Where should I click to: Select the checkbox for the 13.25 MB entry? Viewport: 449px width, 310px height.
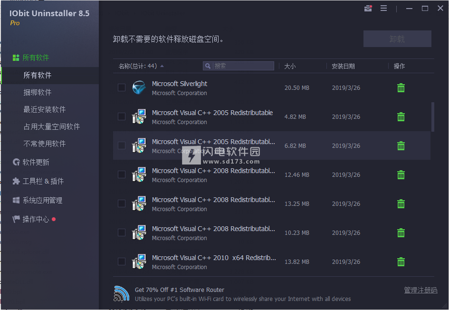pos(122,203)
